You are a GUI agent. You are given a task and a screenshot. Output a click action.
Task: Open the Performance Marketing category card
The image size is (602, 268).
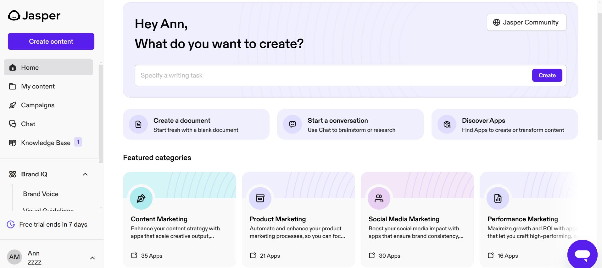click(x=529, y=219)
